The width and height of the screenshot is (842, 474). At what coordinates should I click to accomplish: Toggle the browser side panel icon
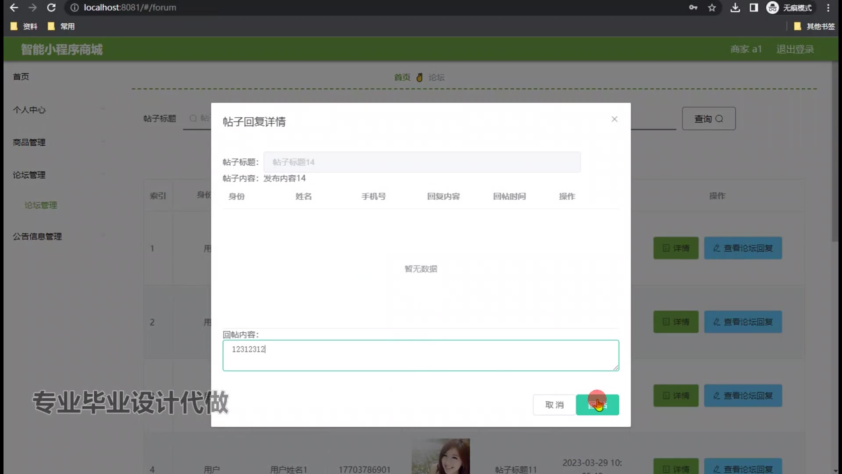point(753,7)
